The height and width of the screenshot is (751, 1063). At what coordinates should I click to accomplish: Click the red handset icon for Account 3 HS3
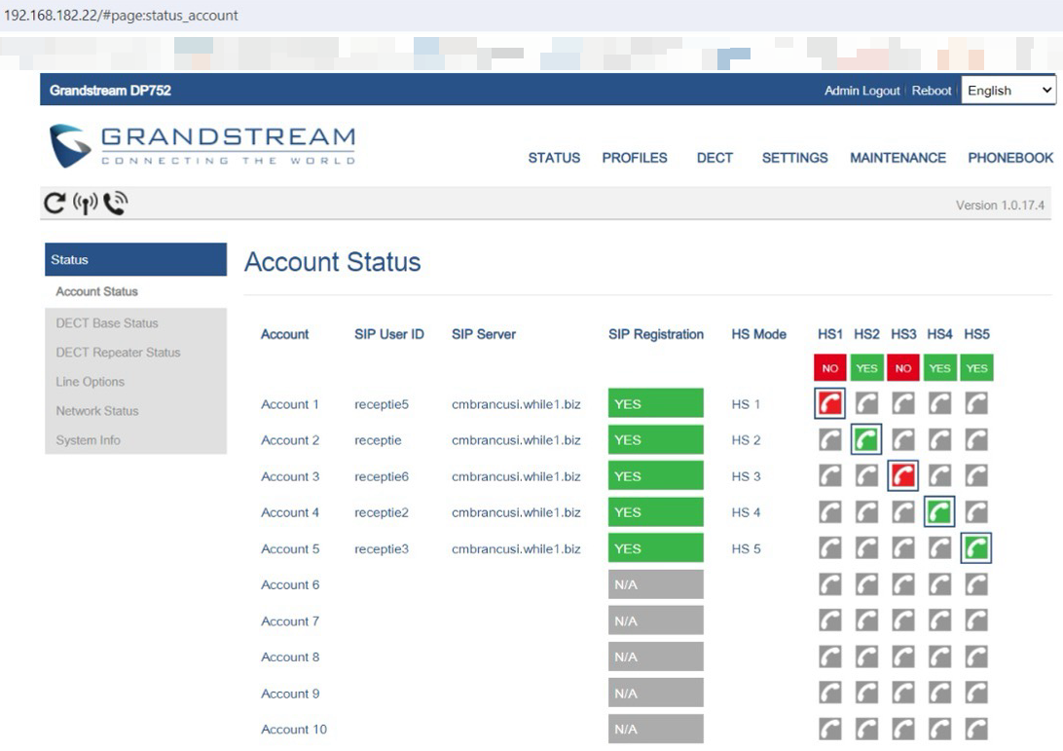(x=903, y=476)
